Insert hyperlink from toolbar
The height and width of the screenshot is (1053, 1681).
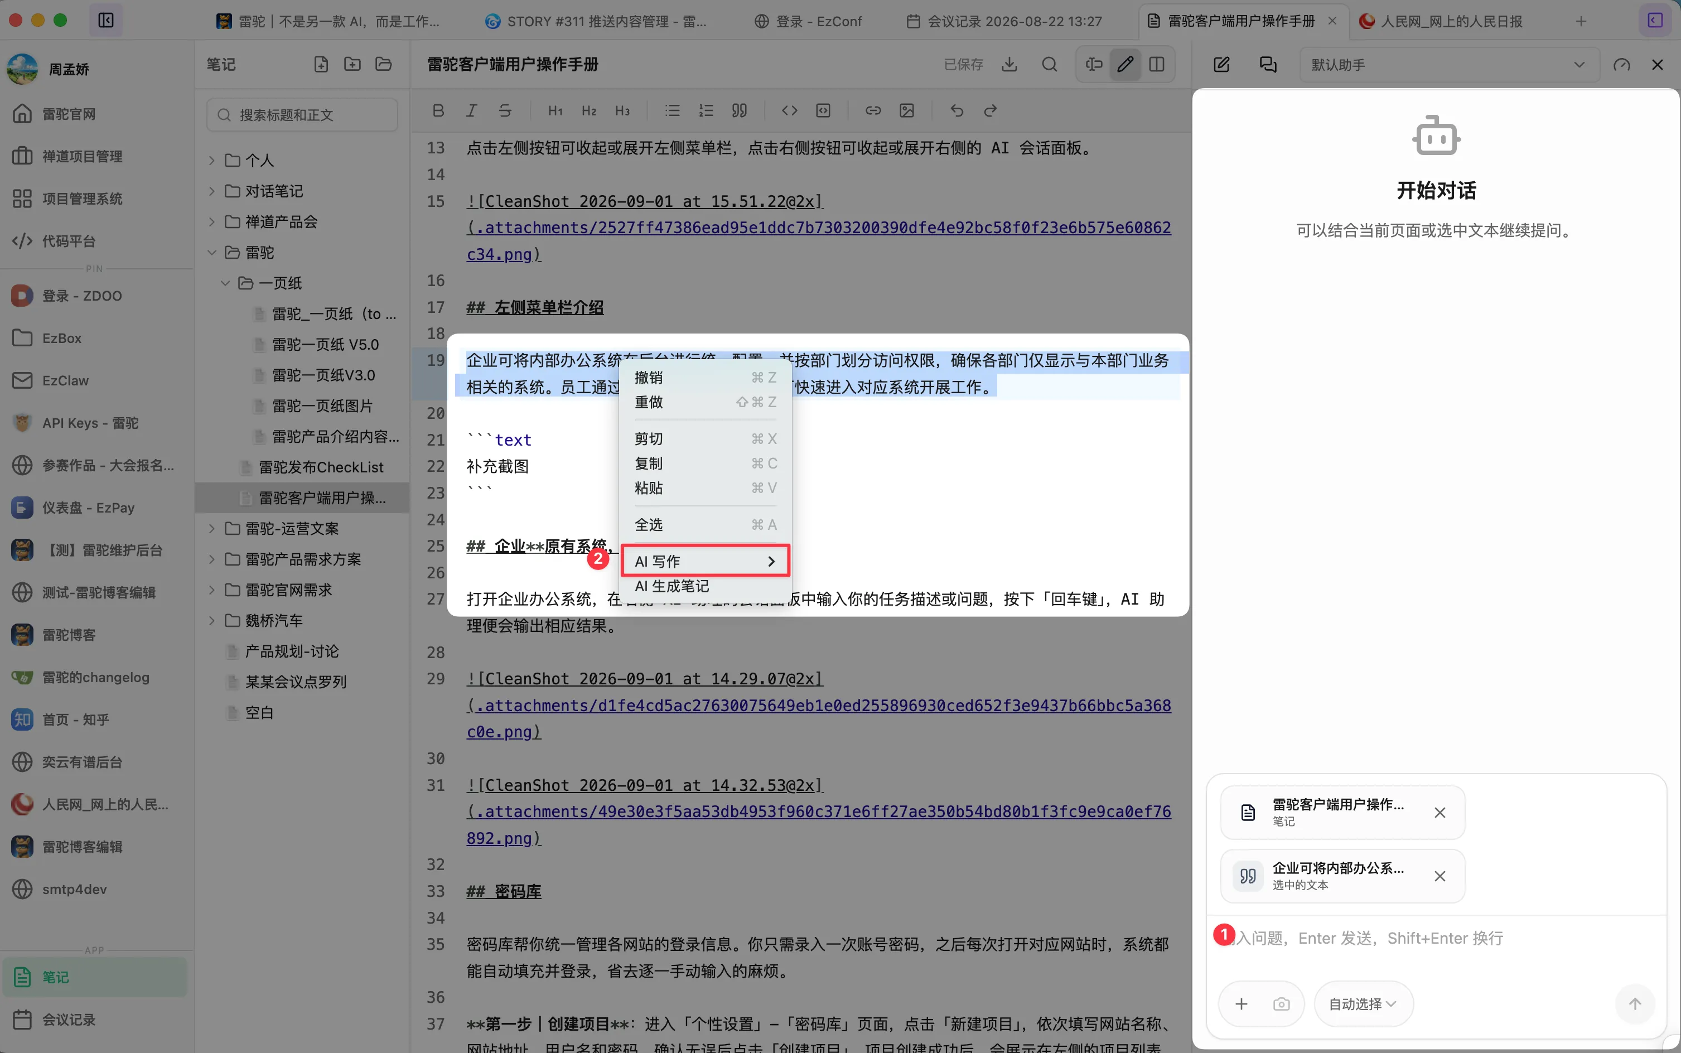click(x=872, y=110)
